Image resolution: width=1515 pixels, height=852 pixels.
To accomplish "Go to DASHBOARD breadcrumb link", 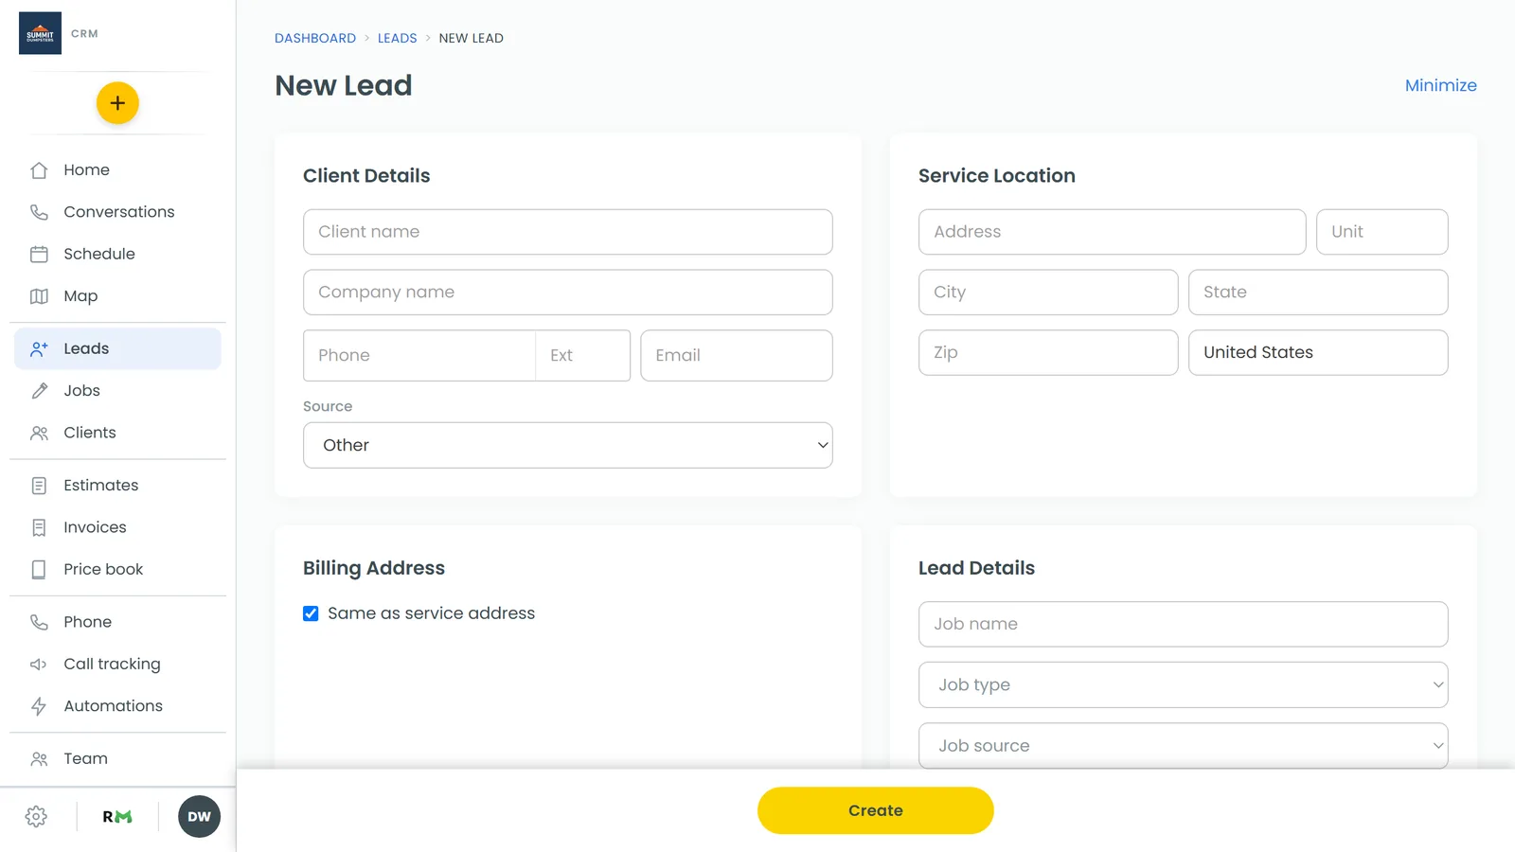I will [315, 38].
